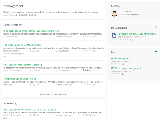Open the document file icon for Evaluatie dilemmasessie
The height and width of the screenshot is (123, 161).
point(114,35)
